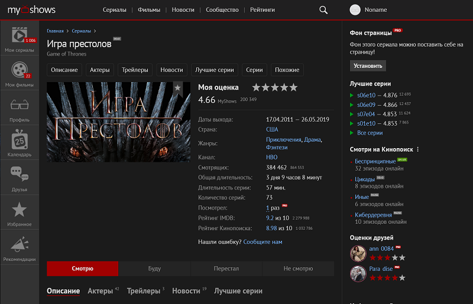
Task: Click Похожие pill button
Action: (287, 70)
